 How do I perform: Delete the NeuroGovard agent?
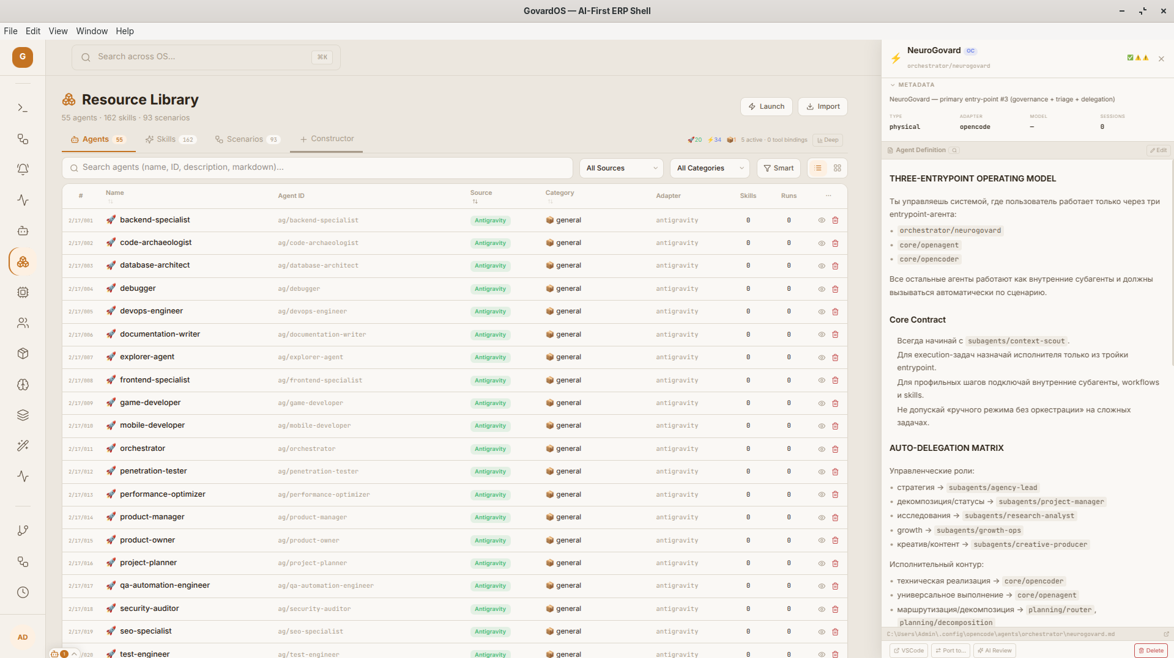pos(1151,651)
